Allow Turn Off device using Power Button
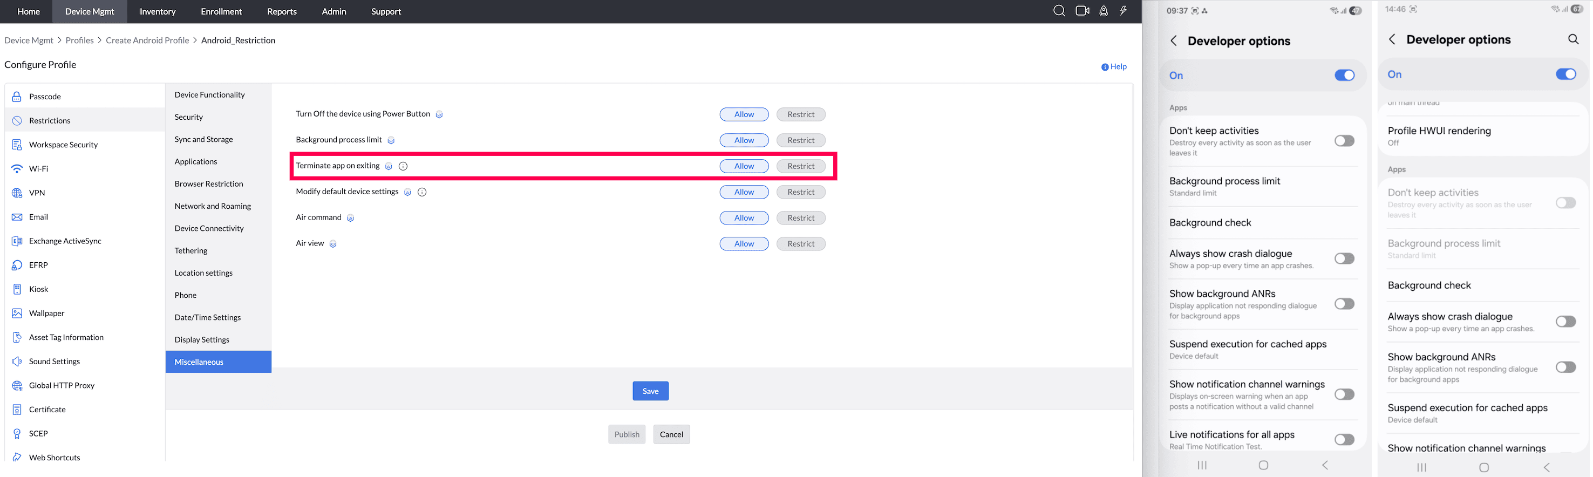Screen dimensions: 1593x477 (x=744, y=114)
